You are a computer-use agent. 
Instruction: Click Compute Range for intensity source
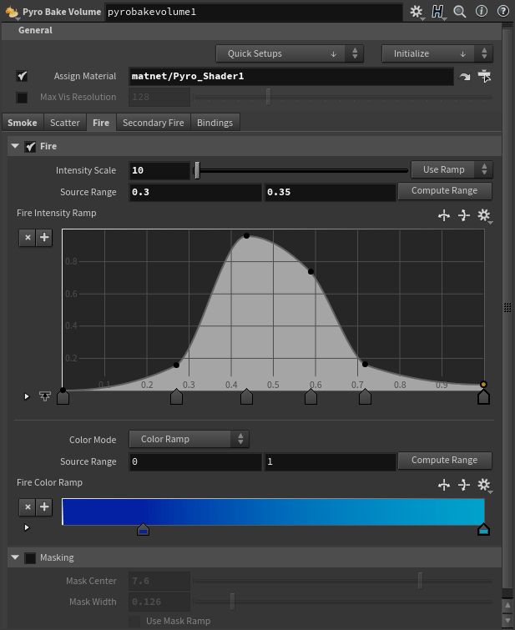445,191
